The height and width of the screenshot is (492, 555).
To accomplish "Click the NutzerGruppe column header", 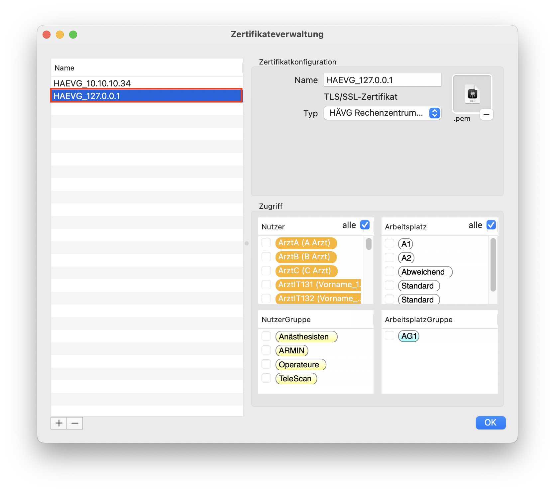I will pyautogui.click(x=316, y=319).
